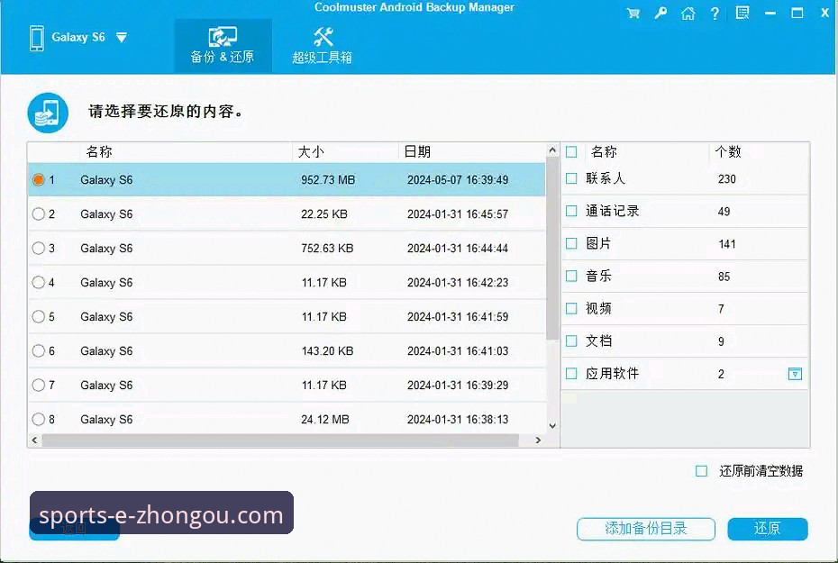Click the date 2024-01-31 16:39:29
Image resolution: width=838 pixels, height=563 pixels.
458,386
